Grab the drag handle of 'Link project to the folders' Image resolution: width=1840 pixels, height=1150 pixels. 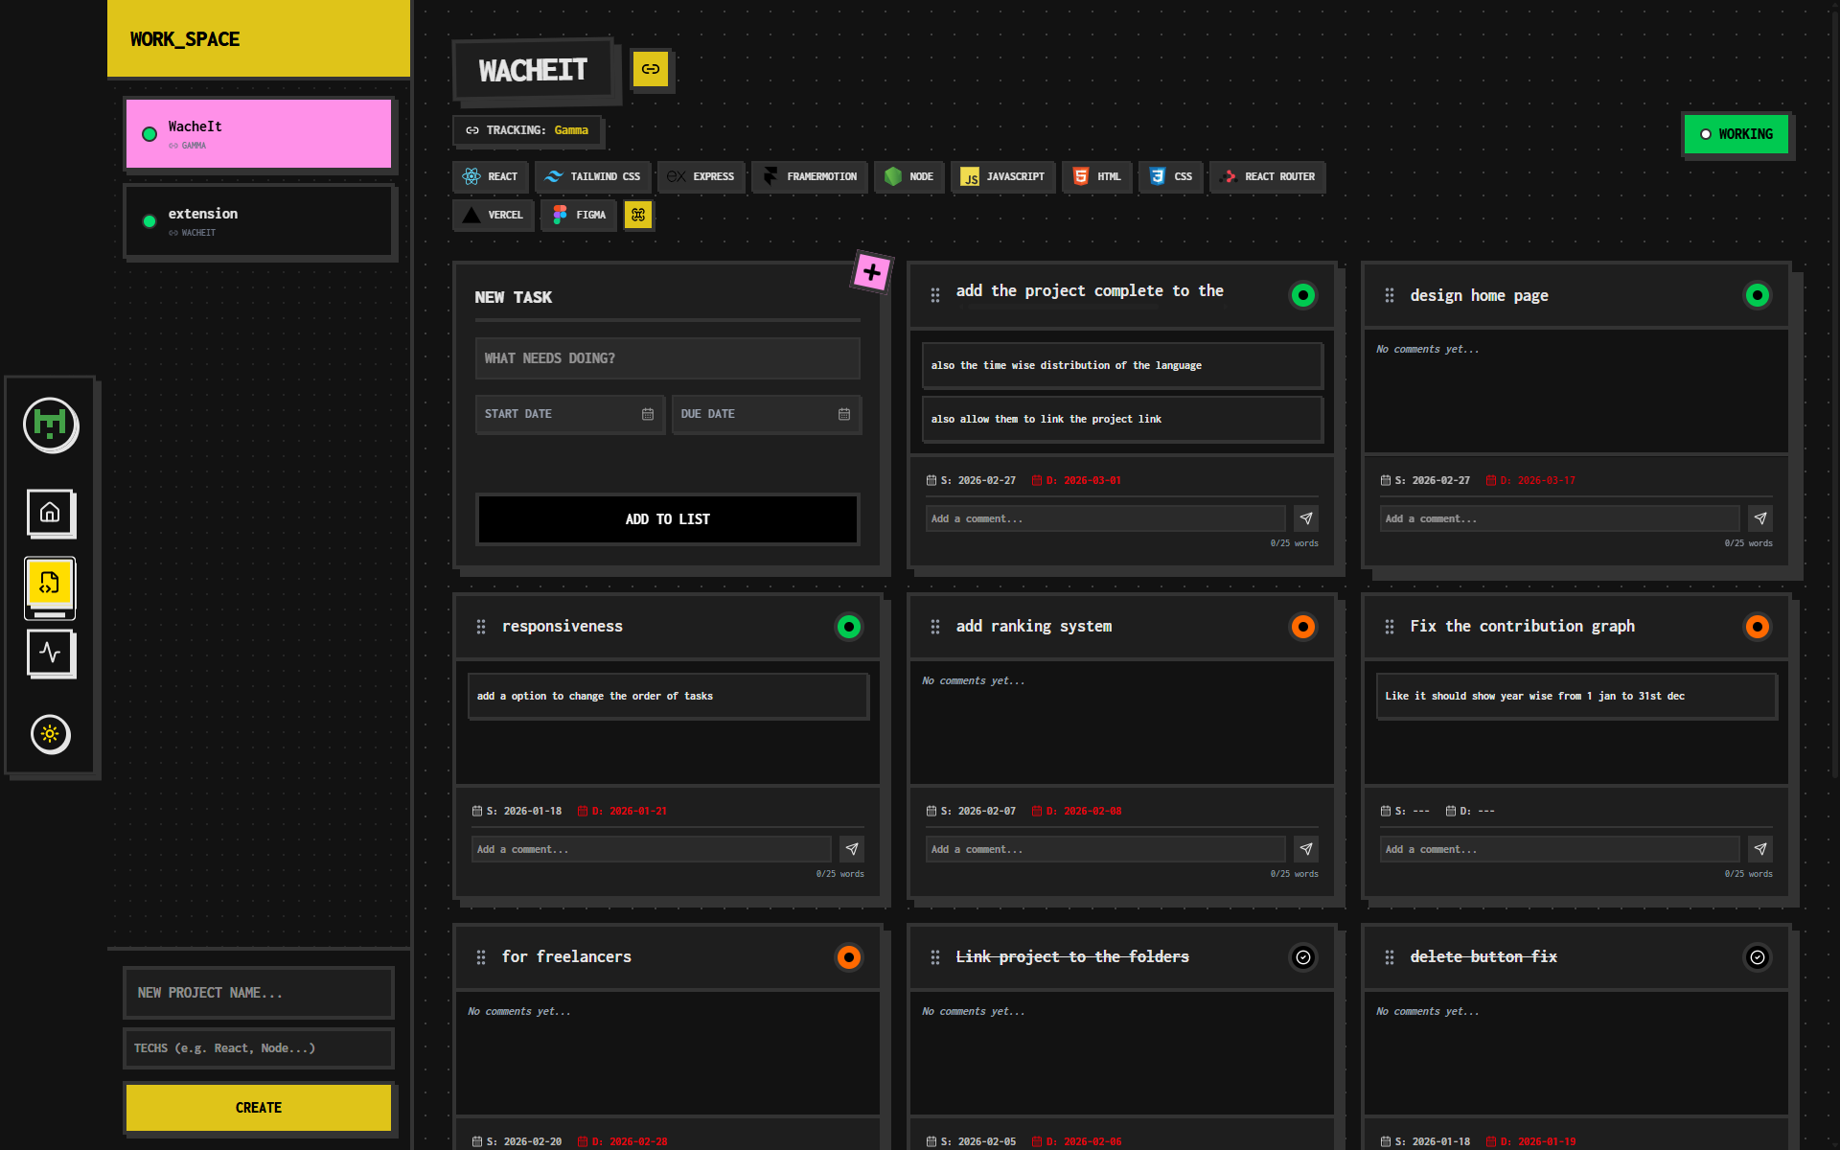[x=935, y=957]
